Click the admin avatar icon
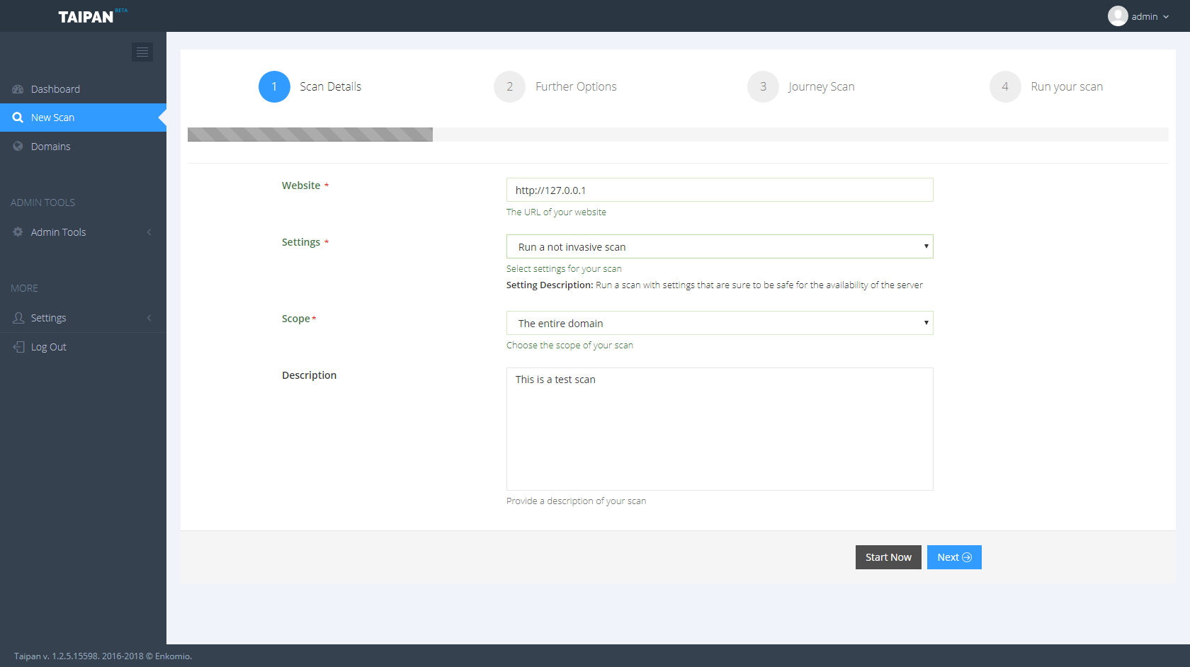 click(x=1118, y=16)
